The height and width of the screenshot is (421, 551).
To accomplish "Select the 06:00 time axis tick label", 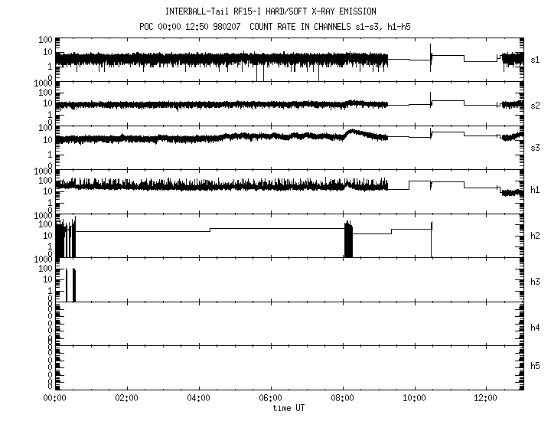I will click(270, 398).
